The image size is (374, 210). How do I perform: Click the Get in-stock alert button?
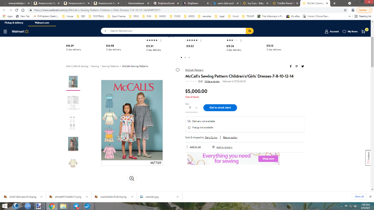(220, 108)
